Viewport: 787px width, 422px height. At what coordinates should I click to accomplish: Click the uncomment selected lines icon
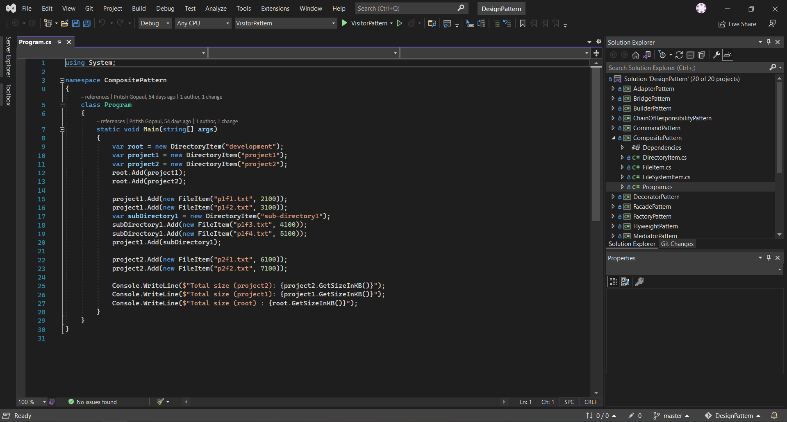(x=507, y=23)
